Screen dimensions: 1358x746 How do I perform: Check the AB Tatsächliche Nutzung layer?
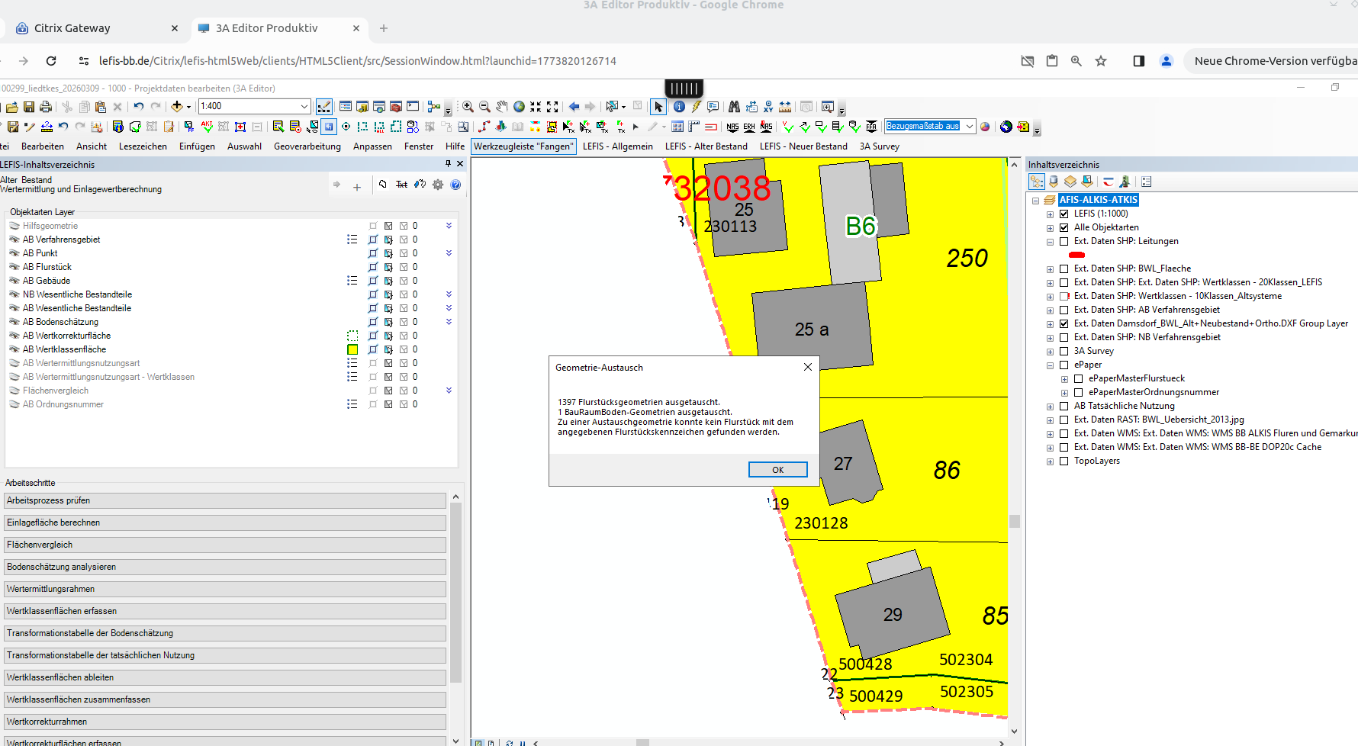click(x=1064, y=406)
